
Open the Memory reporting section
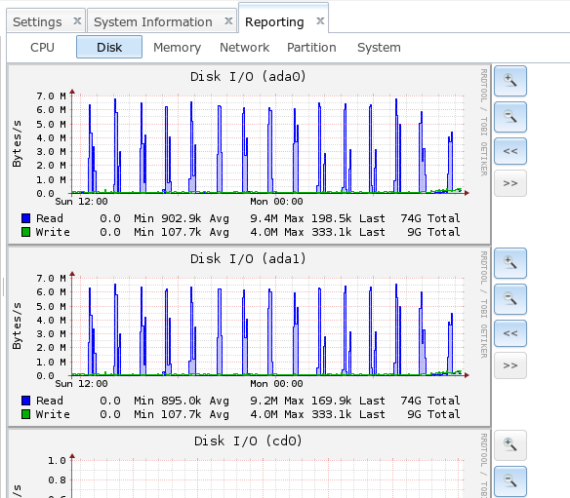[x=177, y=47]
